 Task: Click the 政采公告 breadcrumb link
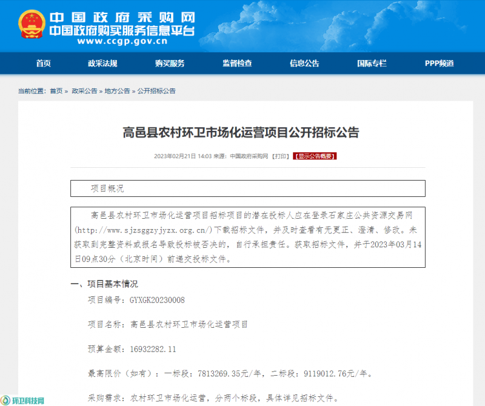pos(84,91)
